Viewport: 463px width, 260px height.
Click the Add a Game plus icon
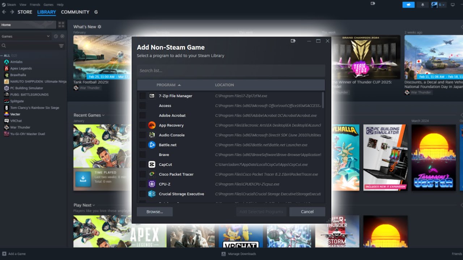click(4, 254)
